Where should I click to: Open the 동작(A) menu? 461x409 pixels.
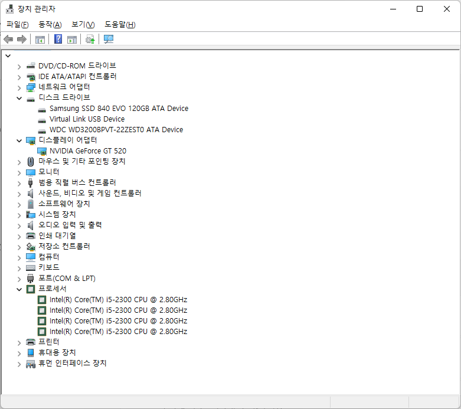click(x=50, y=24)
